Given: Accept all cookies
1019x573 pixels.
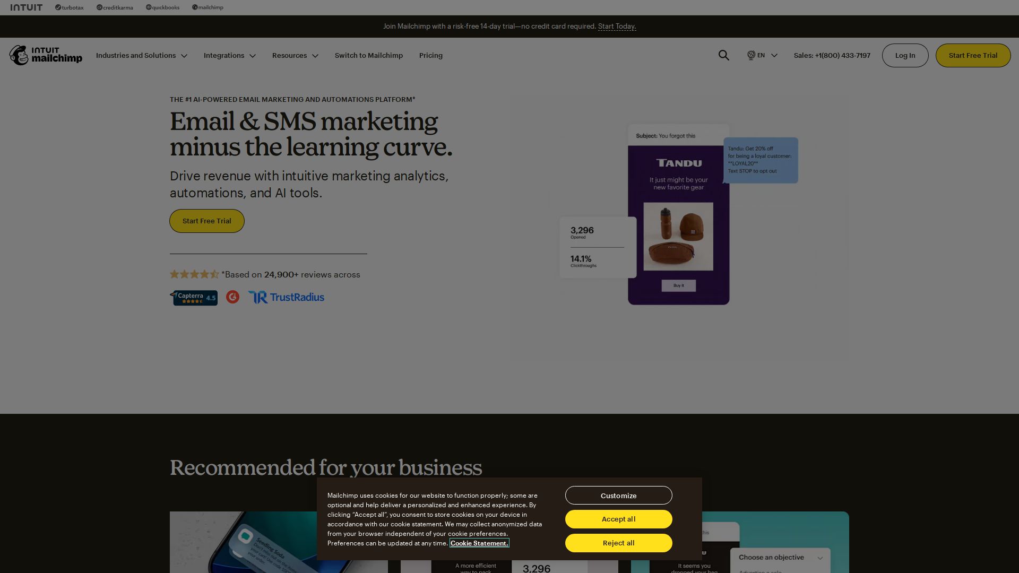Looking at the screenshot, I should 619,519.
